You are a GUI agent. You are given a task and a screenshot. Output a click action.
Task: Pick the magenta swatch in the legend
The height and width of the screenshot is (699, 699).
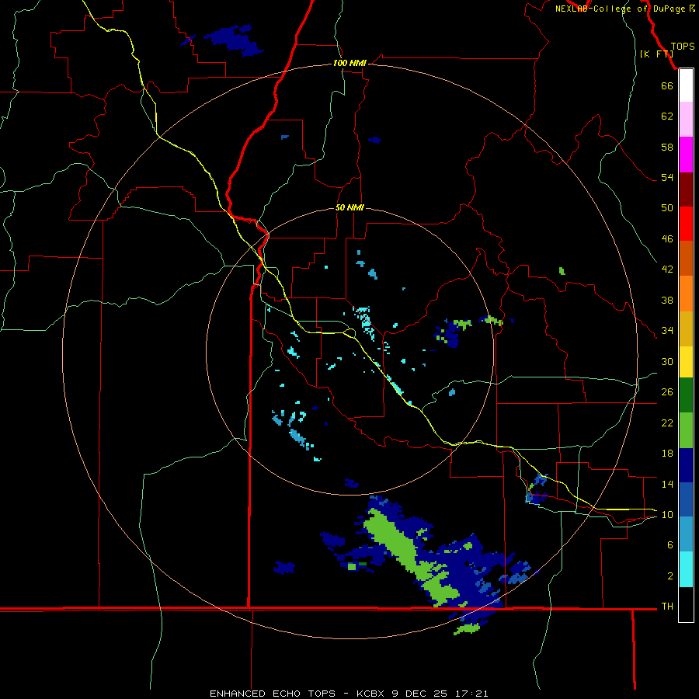686,155
